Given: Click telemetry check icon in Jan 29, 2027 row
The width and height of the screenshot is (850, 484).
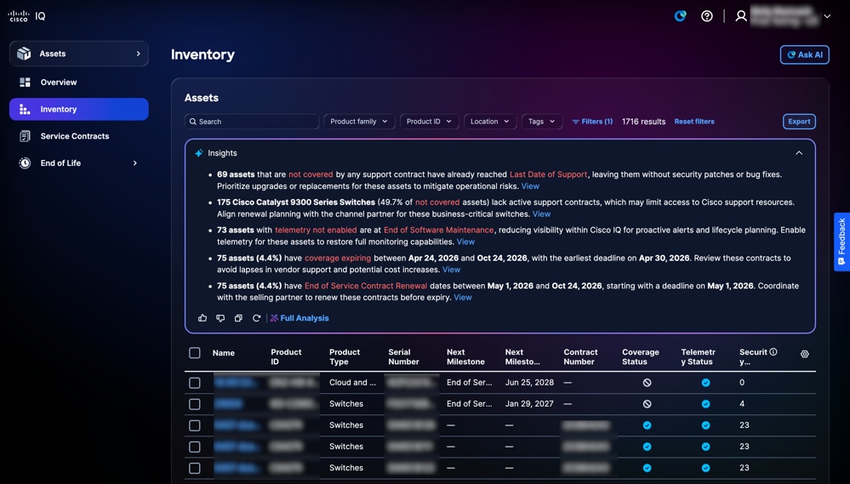Looking at the screenshot, I should 705,404.
